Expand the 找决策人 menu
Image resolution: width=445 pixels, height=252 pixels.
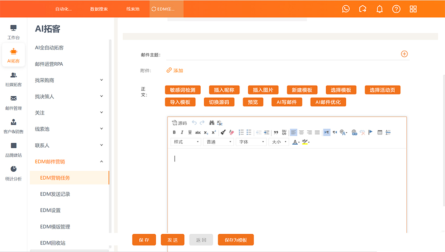(69, 96)
